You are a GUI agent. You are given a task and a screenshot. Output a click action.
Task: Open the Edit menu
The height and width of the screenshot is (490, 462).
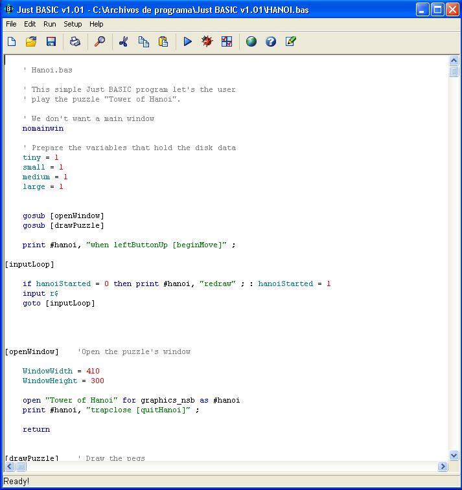30,24
